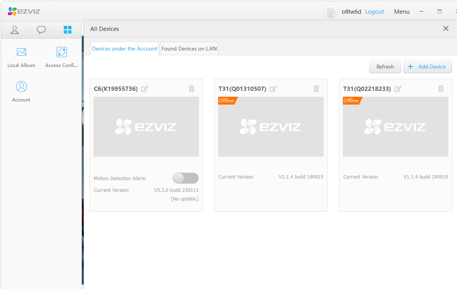This screenshot has height=289, width=457.
Task: Switch to the contacts sidebar icon
Action: pyautogui.click(x=14, y=29)
